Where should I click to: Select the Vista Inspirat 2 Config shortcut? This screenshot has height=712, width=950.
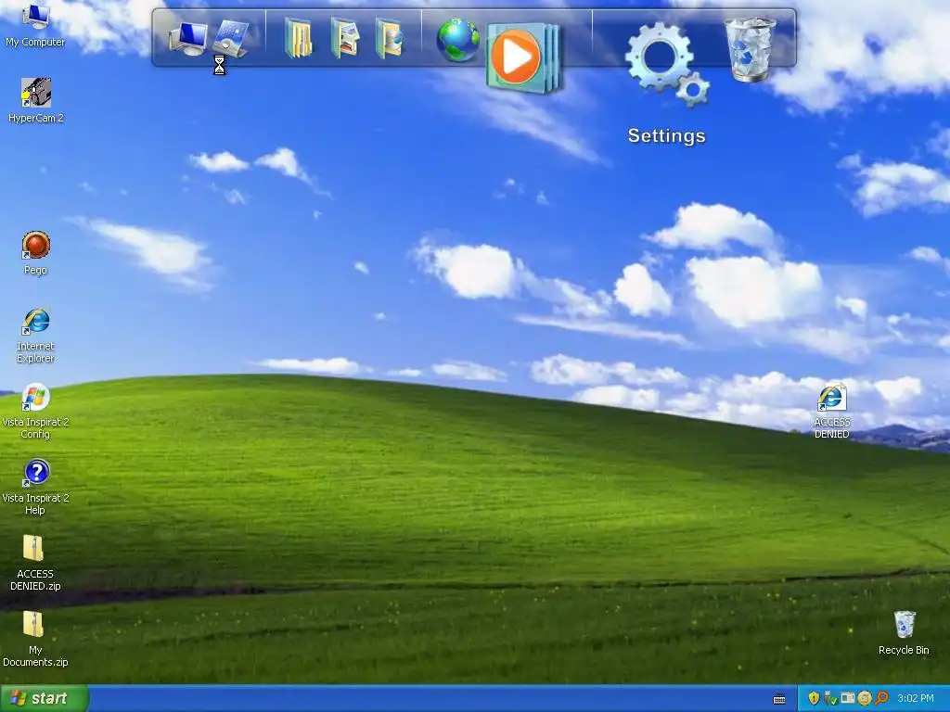click(36, 411)
